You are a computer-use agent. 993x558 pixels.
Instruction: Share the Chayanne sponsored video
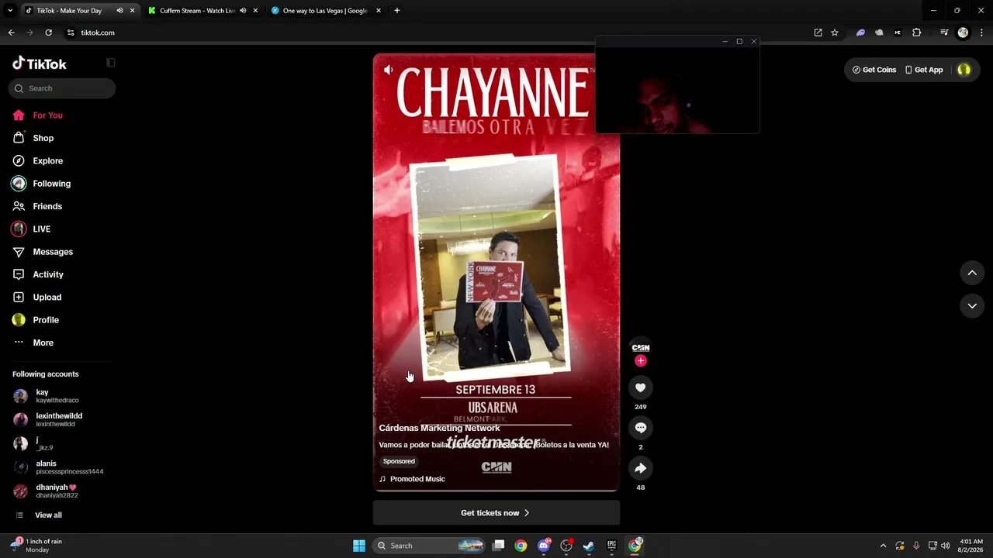pyautogui.click(x=640, y=468)
